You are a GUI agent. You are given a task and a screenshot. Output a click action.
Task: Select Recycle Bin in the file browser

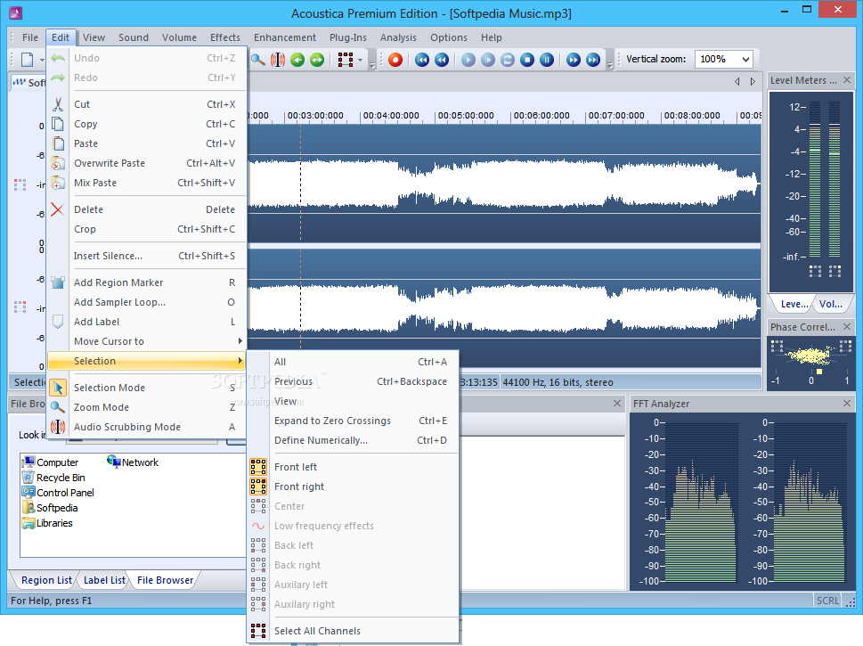[53, 478]
